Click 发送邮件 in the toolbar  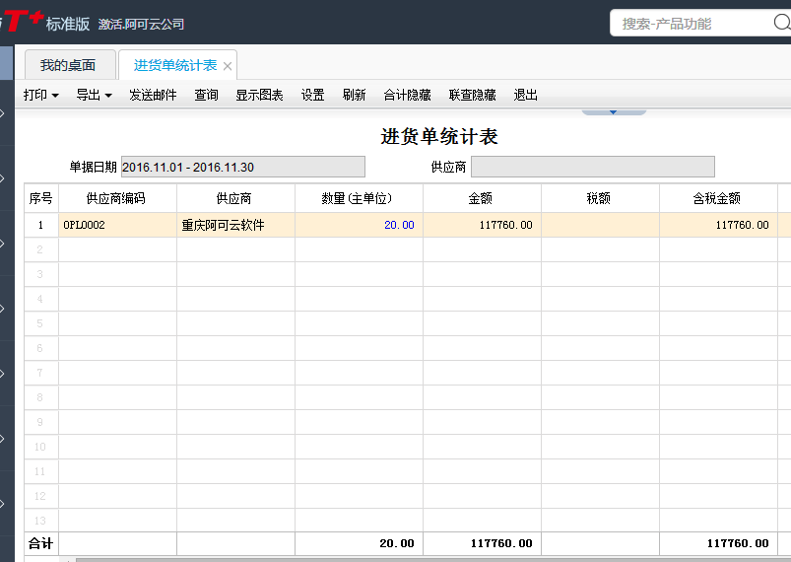click(153, 96)
